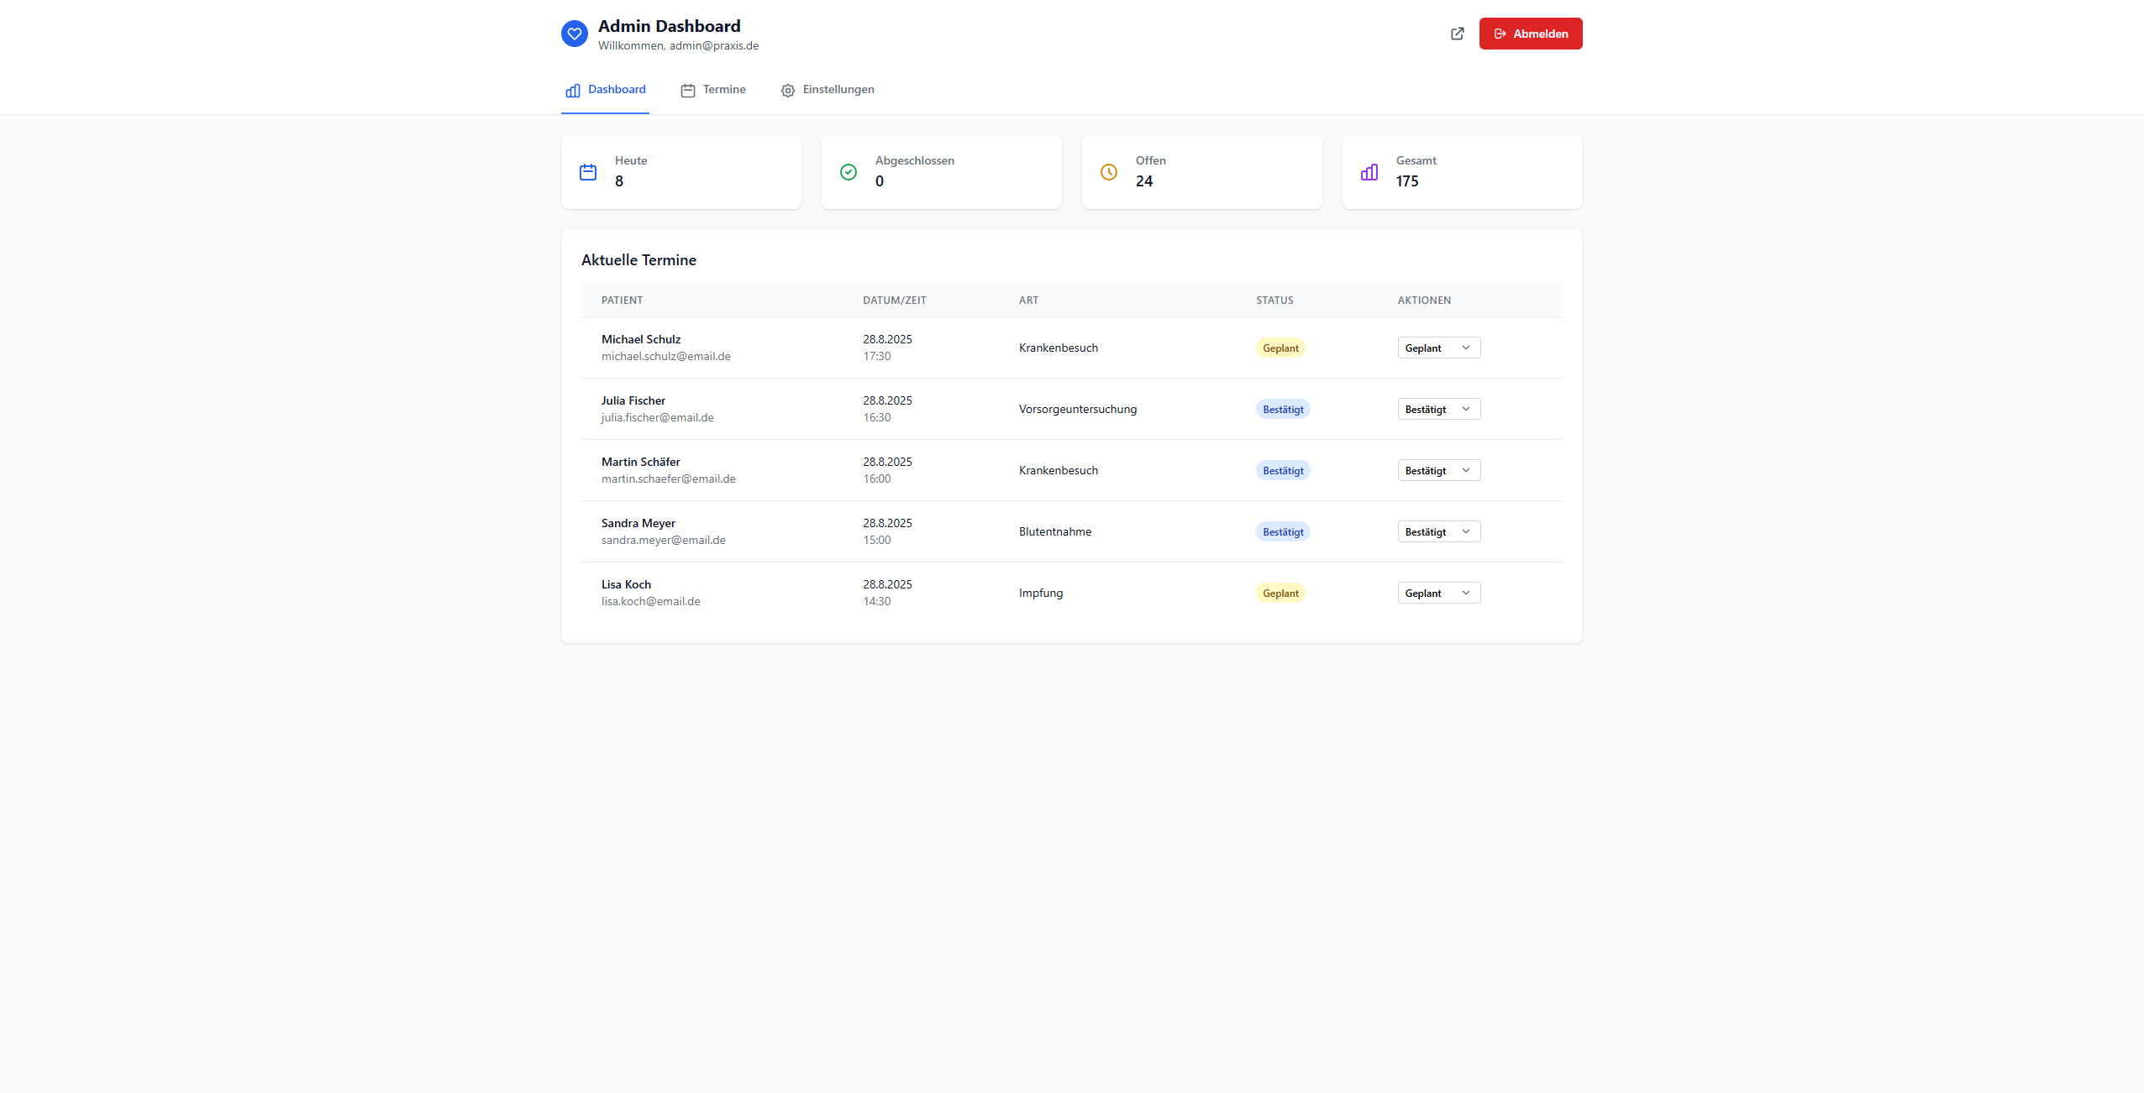This screenshot has height=1093, width=2144.
Task: Click the calendar icon on the Heute card
Action: click(x=588, y=171)
